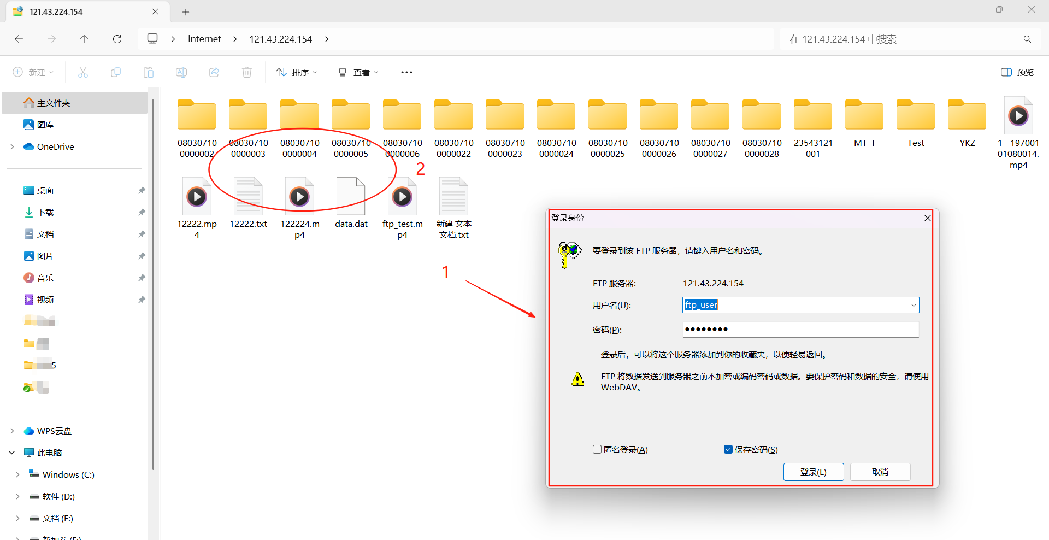Select folder 08030710 0000002

pyautogui.click(x=197, y=129)
